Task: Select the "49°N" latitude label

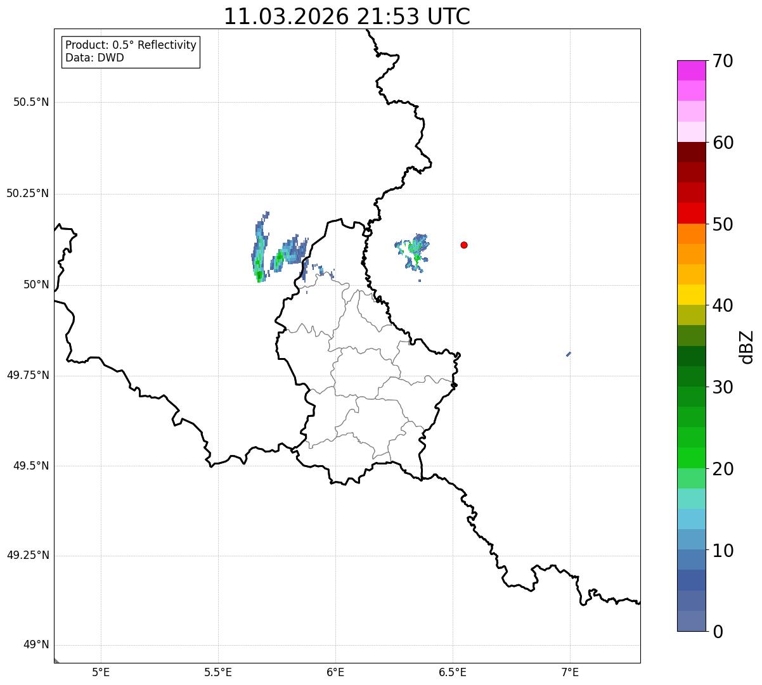Action: coord(37,645)
